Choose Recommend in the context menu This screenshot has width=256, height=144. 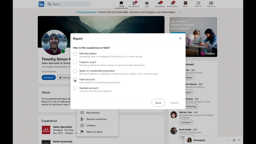tap(93, 113)
